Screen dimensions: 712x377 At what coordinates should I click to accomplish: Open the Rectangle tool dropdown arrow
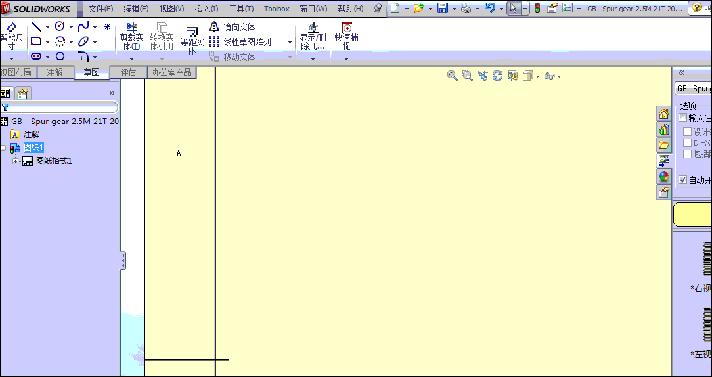coord(47,42)
